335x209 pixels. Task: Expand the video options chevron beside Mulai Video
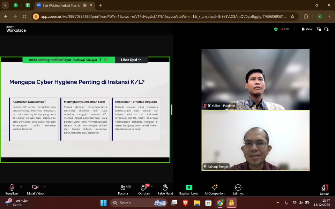[44, 187]
